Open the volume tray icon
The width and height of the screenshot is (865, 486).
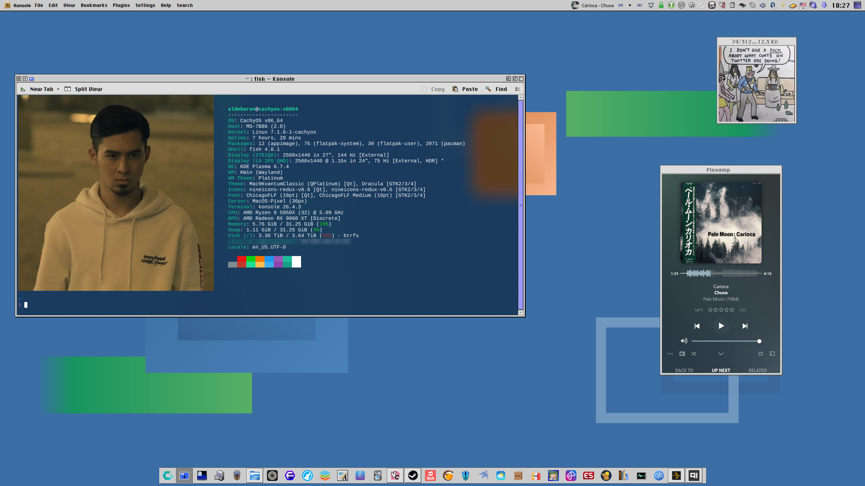(x=763, y=5)
